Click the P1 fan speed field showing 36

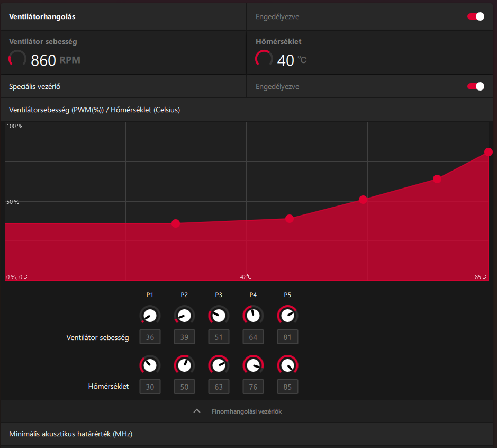click(x=150, y=337)
